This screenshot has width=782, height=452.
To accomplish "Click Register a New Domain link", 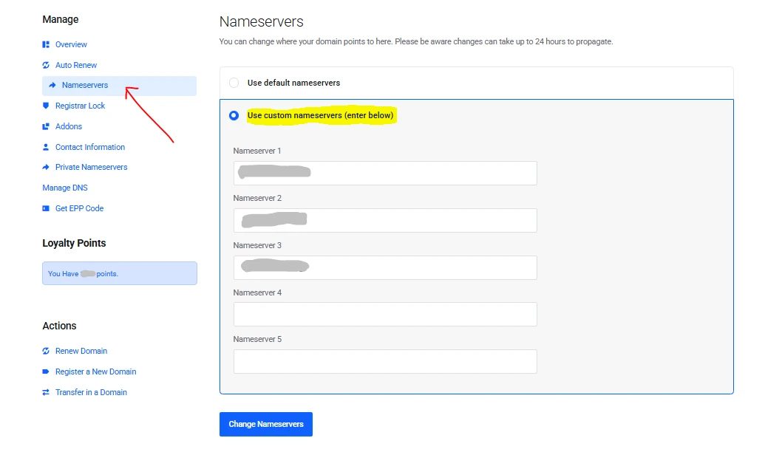I will (x=95, y=371).
